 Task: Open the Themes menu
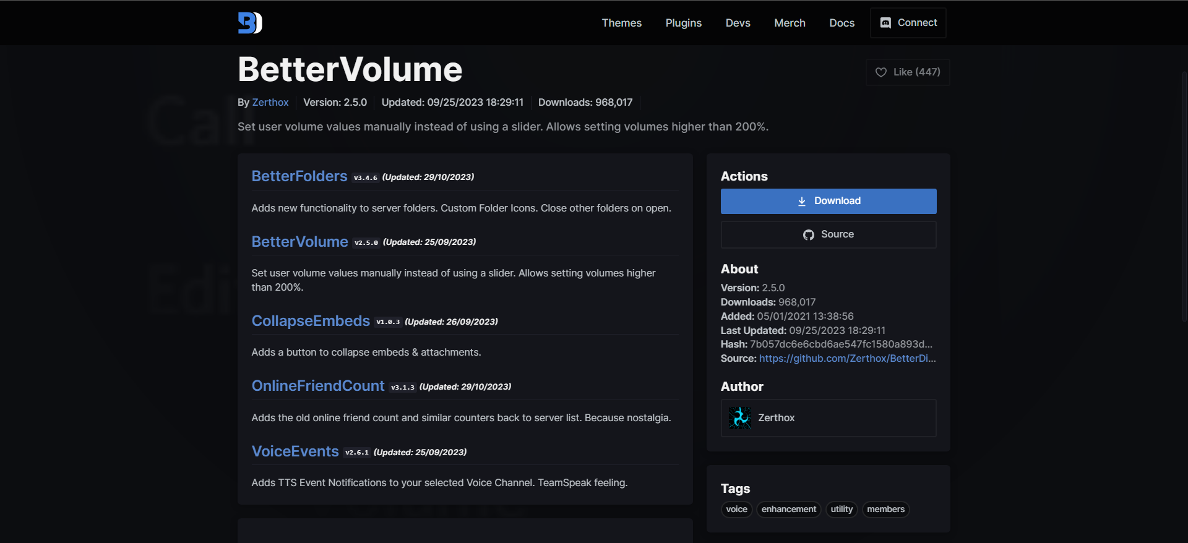(622, 23)
